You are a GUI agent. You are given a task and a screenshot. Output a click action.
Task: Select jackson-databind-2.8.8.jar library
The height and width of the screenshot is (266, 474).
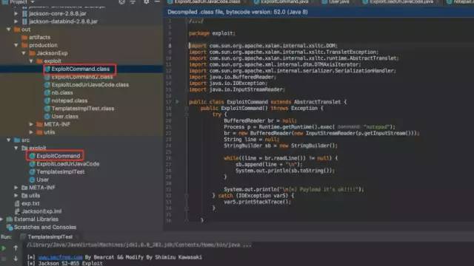tap(63, 21)
